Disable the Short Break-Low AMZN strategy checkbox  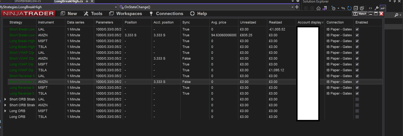(357, 35)
